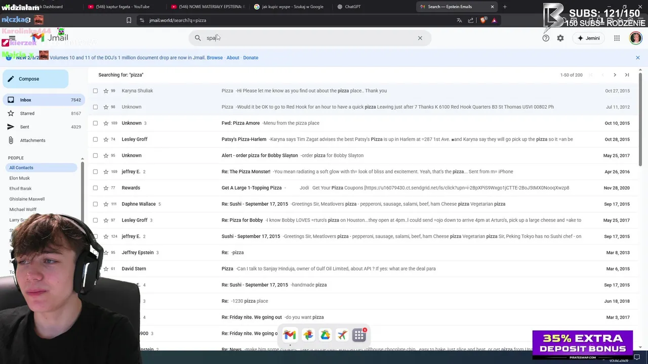The height and width of the screenshot is (364, 648).
Task: Switch to kaptur fagata YouTube tab
Action: (123, 7)
